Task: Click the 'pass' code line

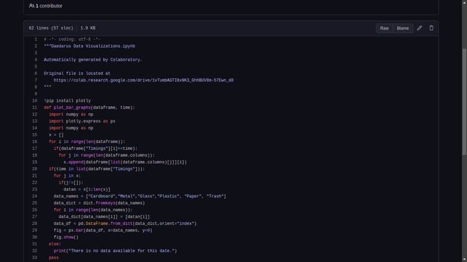Action: [x=54, y=258]
